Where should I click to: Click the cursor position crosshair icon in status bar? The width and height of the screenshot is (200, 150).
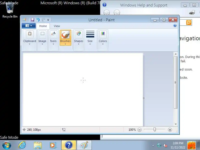click(x=24, y=130)
